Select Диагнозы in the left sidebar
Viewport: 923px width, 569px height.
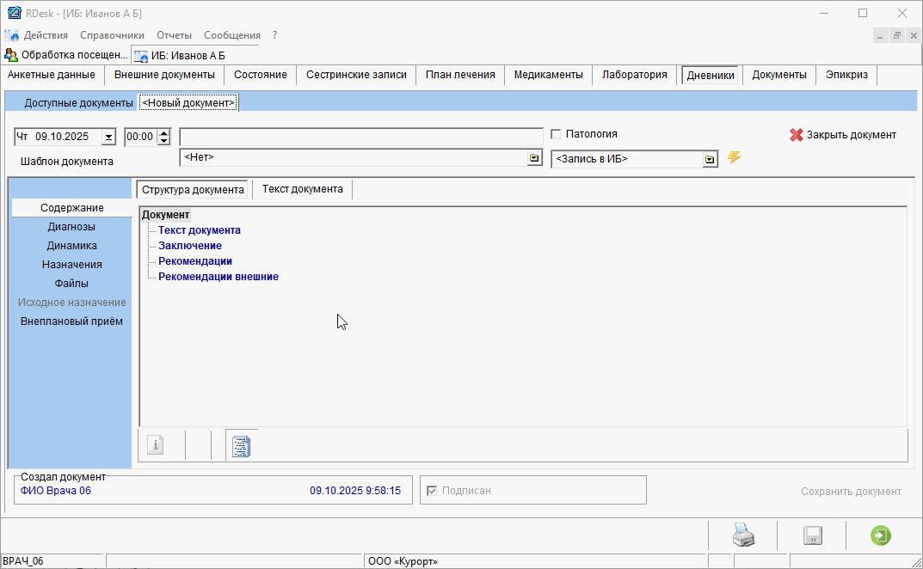71,227
